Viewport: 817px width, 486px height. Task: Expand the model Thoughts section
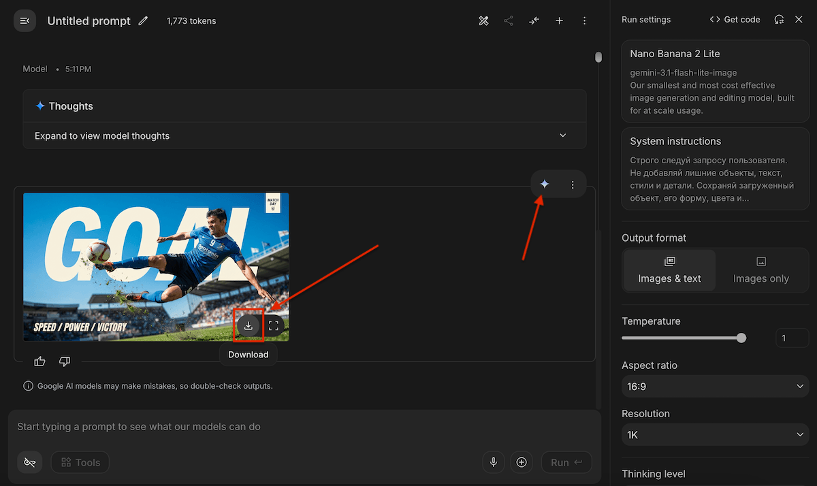[304, 135]
